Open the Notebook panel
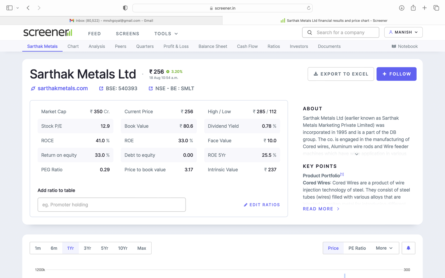445x278 pixels. pyautogui.click(x=405, y=46)
